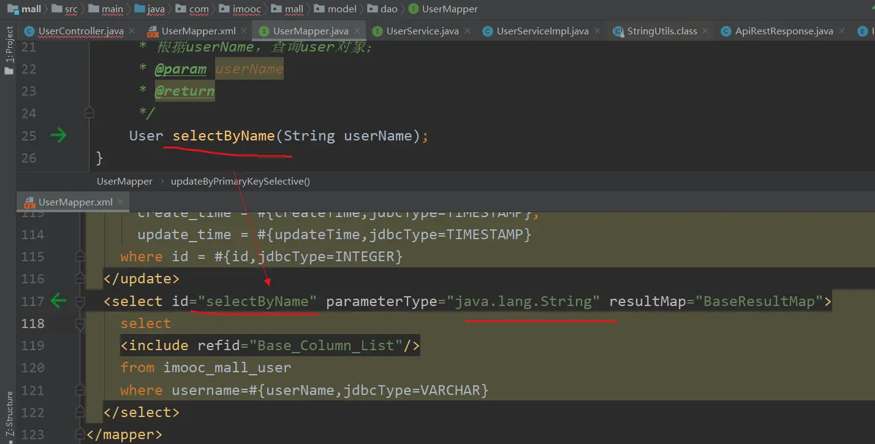Click the model folder in navigation bar
Viewport: 875px width, 444px height.
point(343,9)
